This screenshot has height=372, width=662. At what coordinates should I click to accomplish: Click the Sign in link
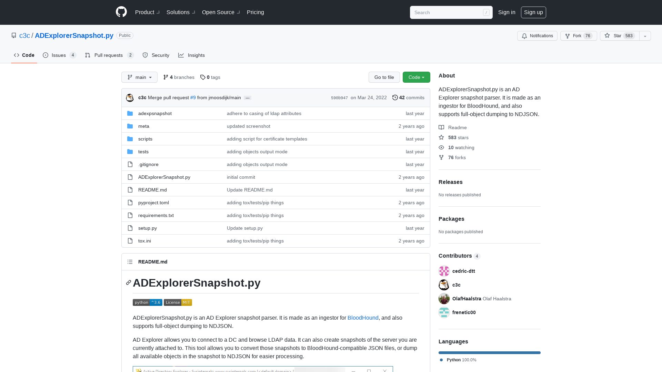tap(507, 12)
